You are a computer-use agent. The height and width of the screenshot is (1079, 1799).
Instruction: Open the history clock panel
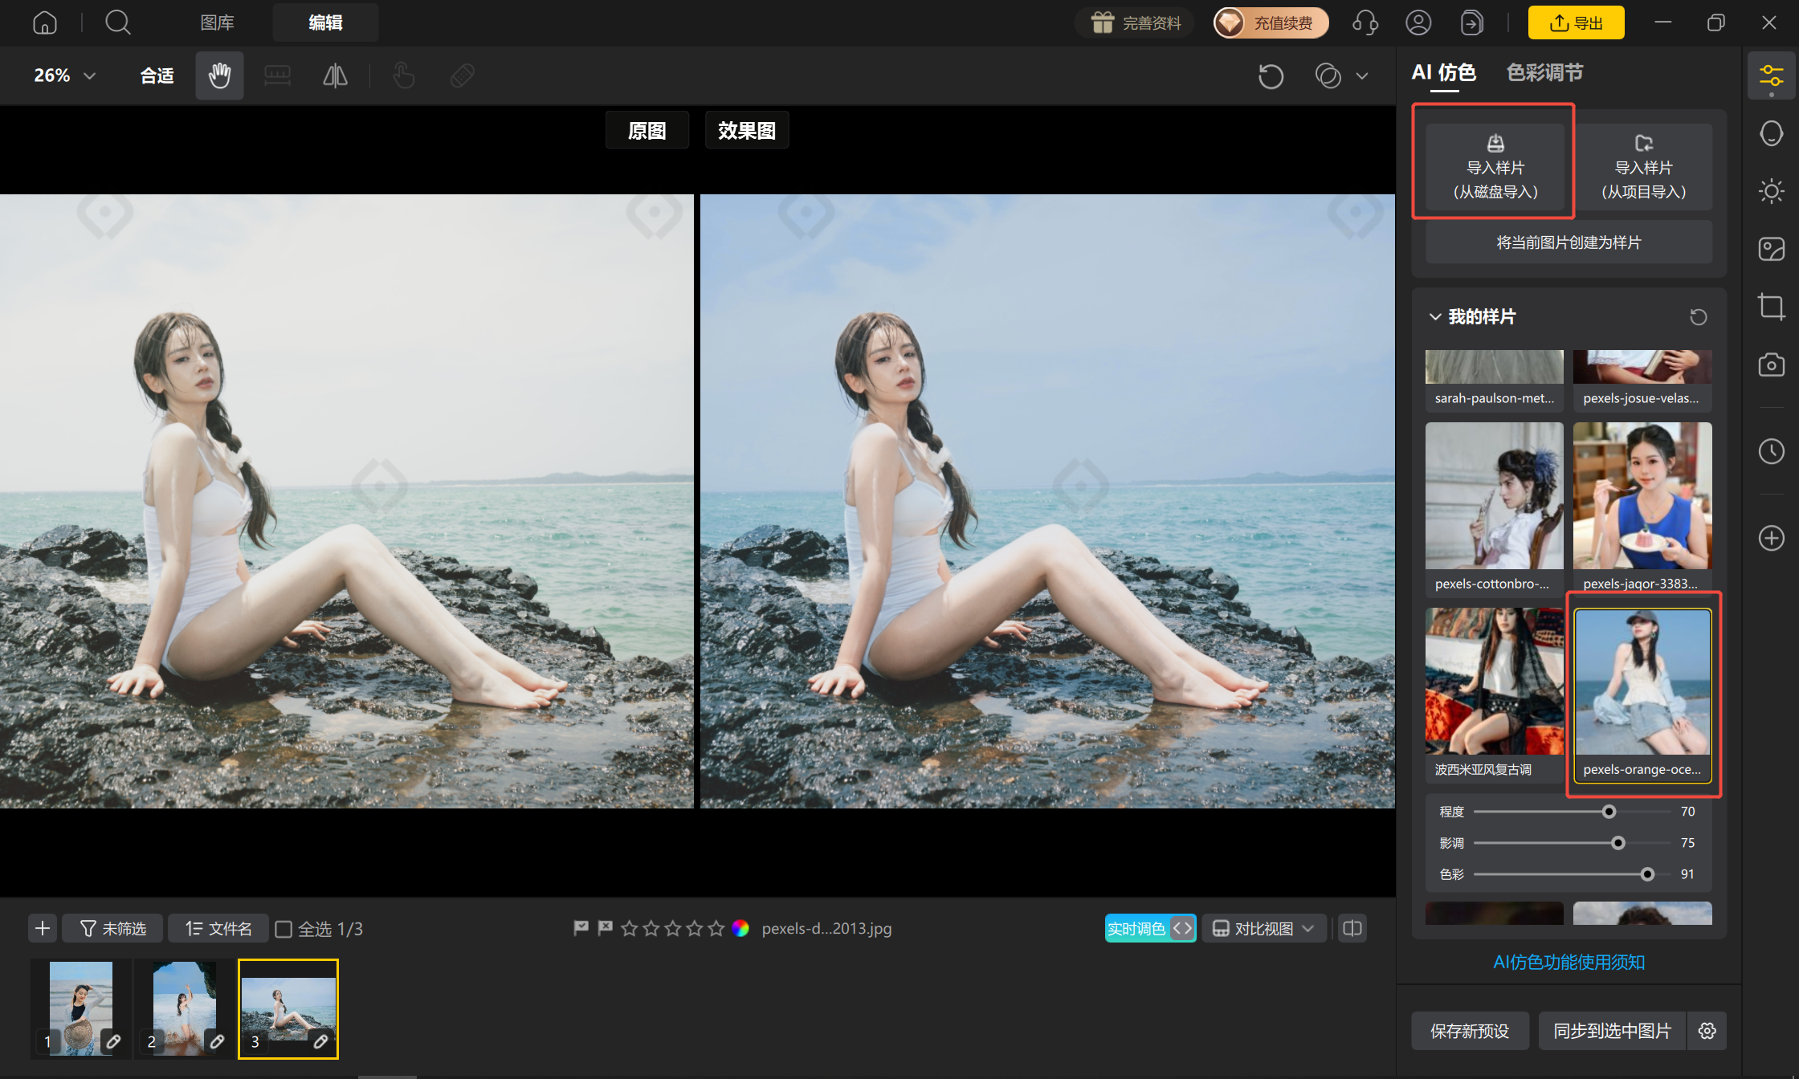[1771, 451]
